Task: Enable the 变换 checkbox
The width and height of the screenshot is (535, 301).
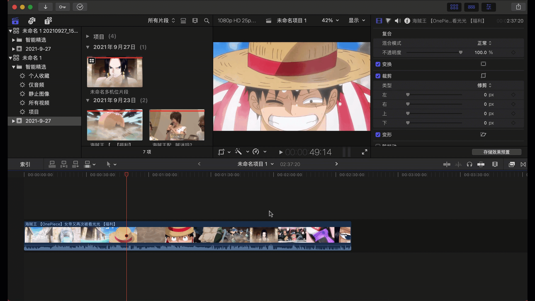Action: (x=378, y=64)
